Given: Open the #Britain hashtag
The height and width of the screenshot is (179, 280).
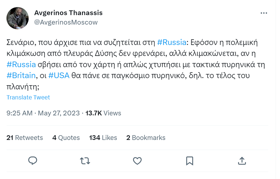Looking at the screenshot, I should (21, 75).
